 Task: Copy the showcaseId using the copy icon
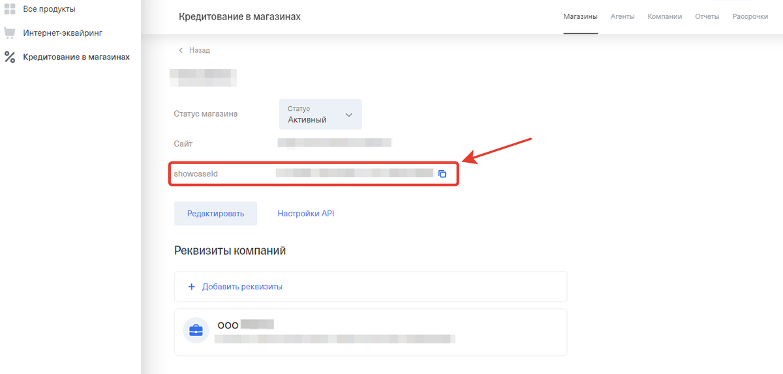(x=442, y=174)
